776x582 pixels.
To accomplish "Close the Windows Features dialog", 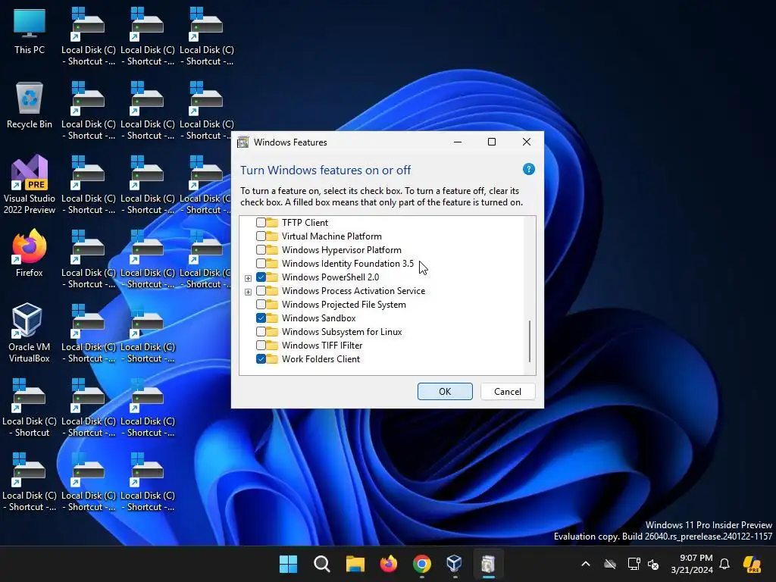I will point(527,142).
